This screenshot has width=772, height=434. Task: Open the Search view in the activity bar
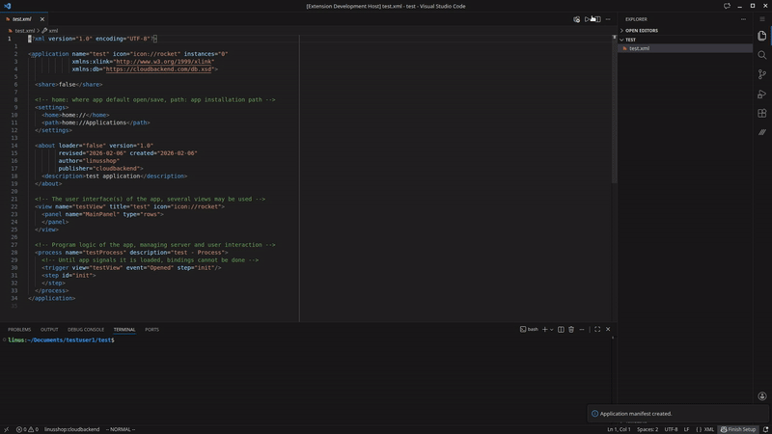tap(762, 55)
